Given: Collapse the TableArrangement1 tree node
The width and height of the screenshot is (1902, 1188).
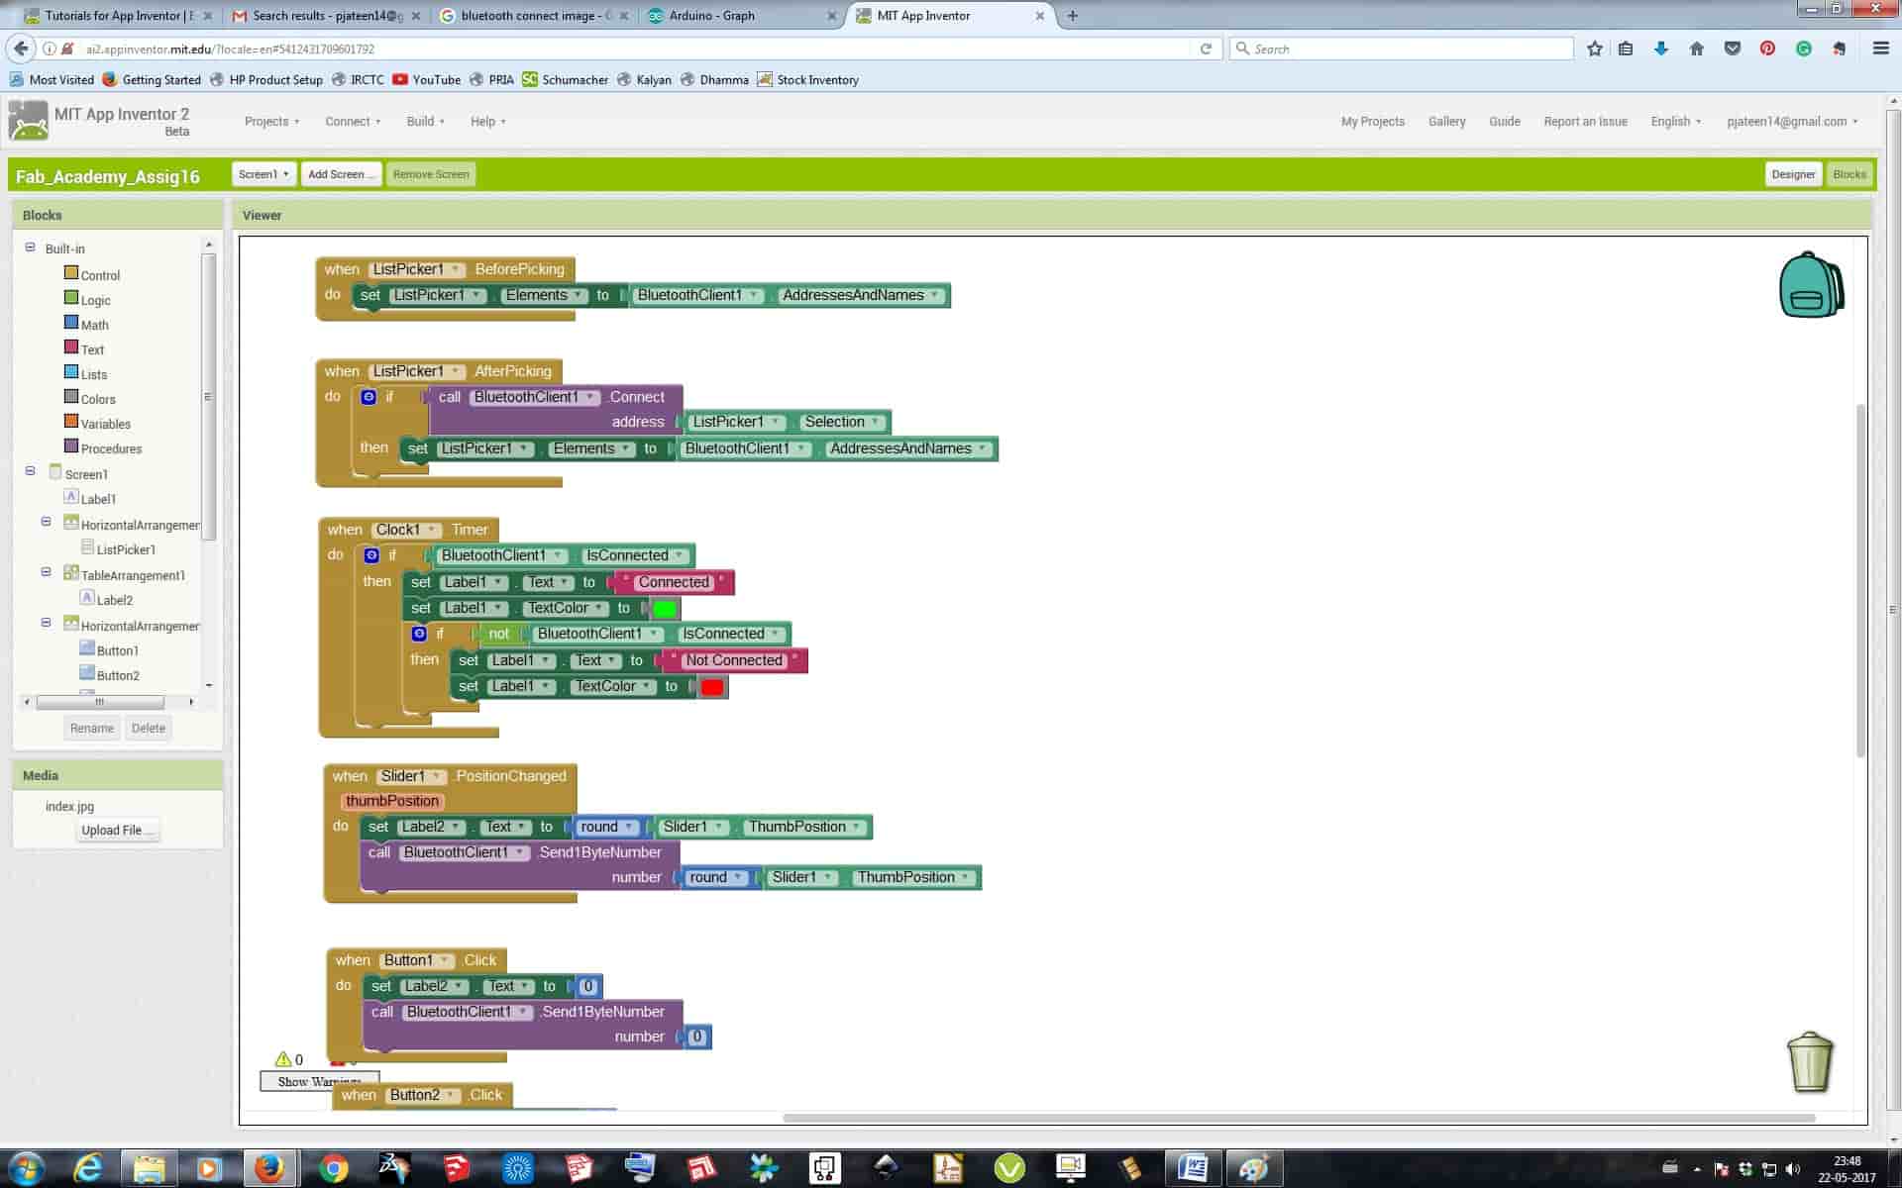Looking at the screenshot, I should coord(46,572).
